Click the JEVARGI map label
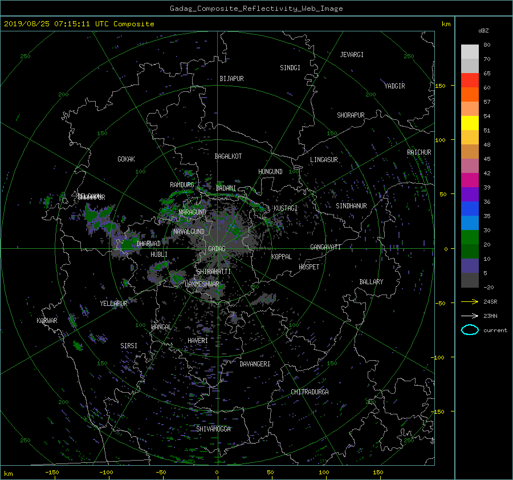 click(352, 55)
